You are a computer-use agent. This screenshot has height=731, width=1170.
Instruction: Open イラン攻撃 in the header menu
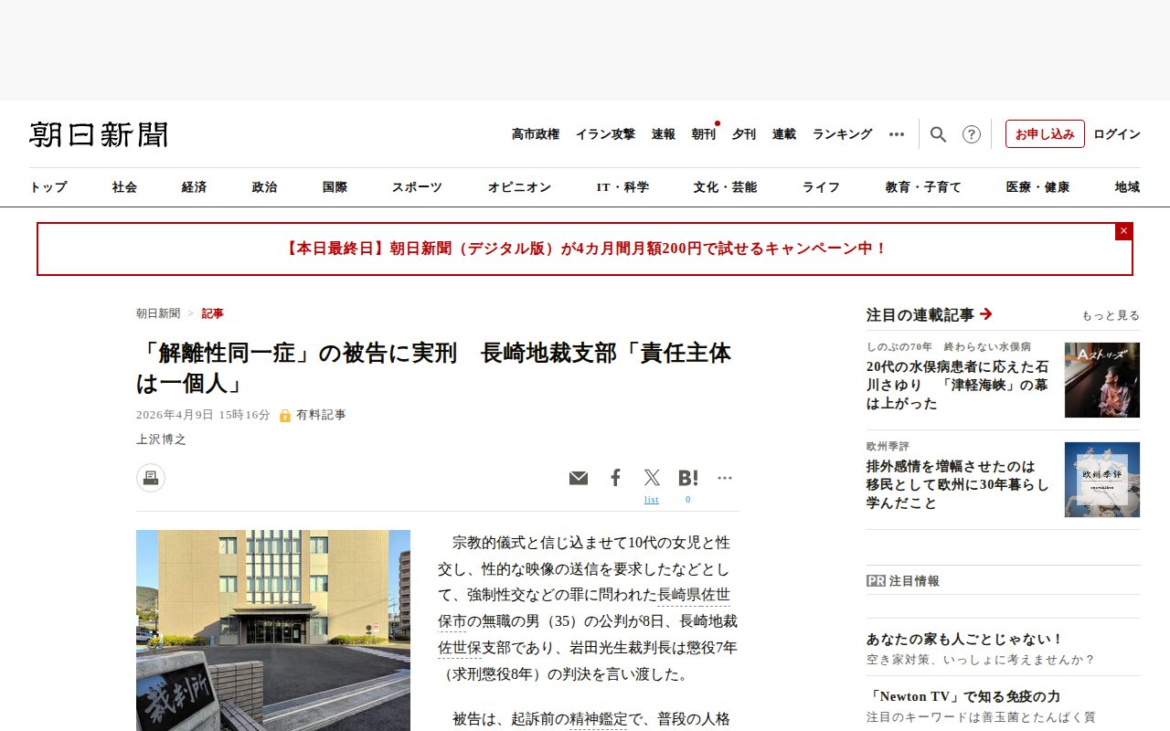click(605, 134)
